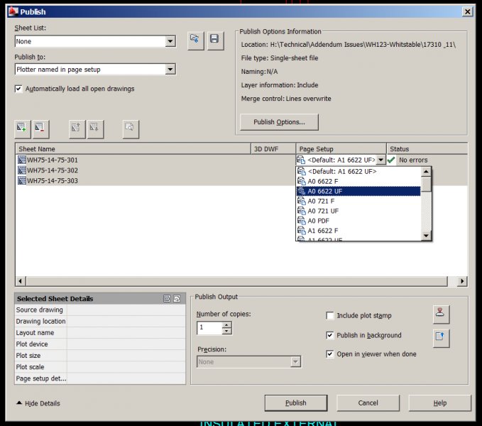Select sheet WH75-14-75-303
The width and height of the screenshot is (482, 426).
click(x=53, y=180)
